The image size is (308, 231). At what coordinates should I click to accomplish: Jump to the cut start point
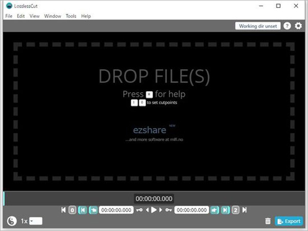click(83, 210)
